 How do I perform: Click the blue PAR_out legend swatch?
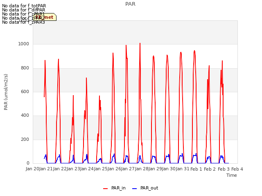(135, 189)
